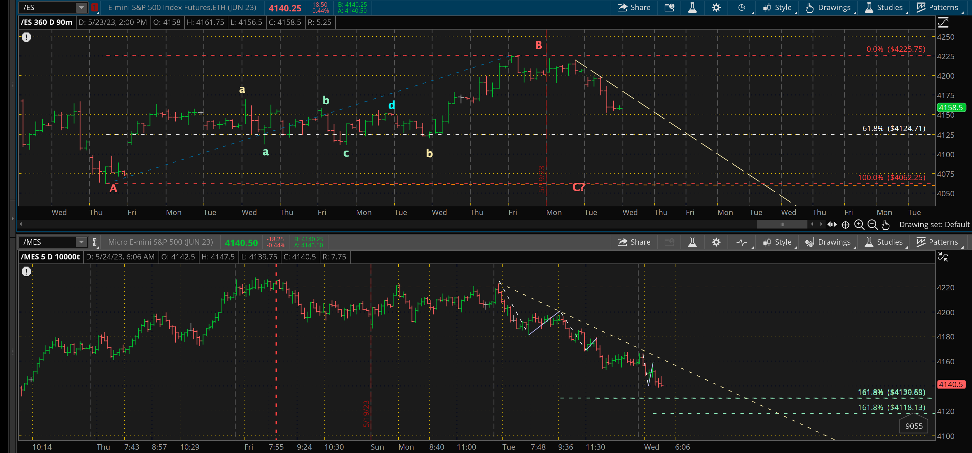Toggle /MES chart price axis fit
The height and width of the screenshot is (453, 972).
943,257
